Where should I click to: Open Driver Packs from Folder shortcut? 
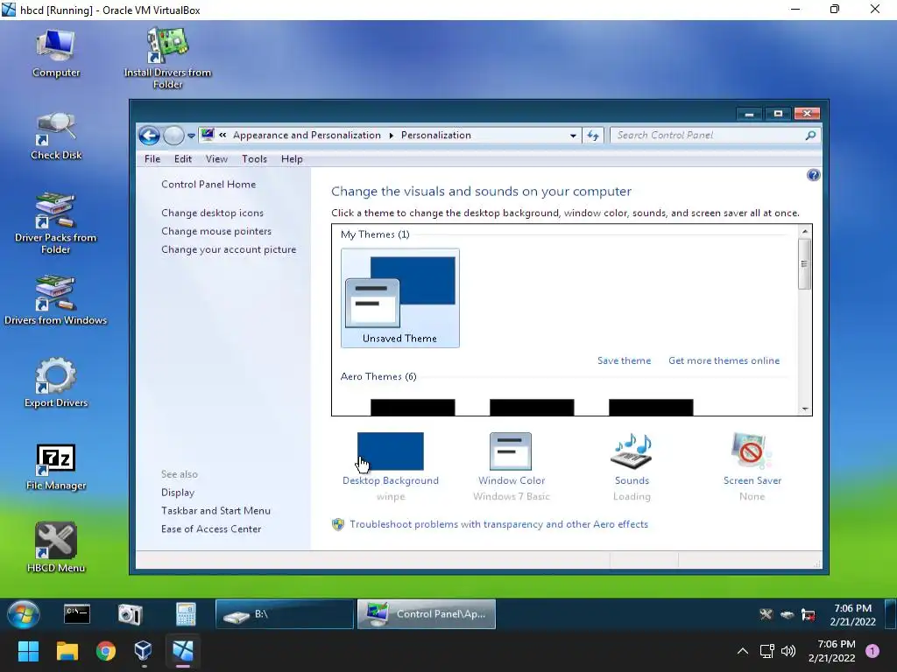(55, 223)
